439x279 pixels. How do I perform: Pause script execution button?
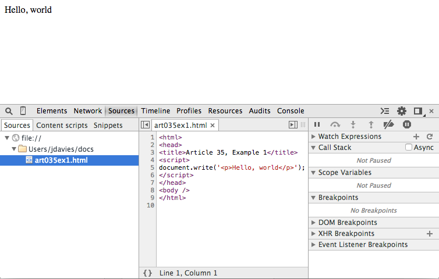coord(317,124)
